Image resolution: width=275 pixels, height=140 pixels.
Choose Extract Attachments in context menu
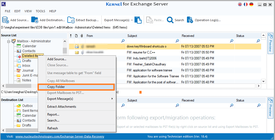77,107
